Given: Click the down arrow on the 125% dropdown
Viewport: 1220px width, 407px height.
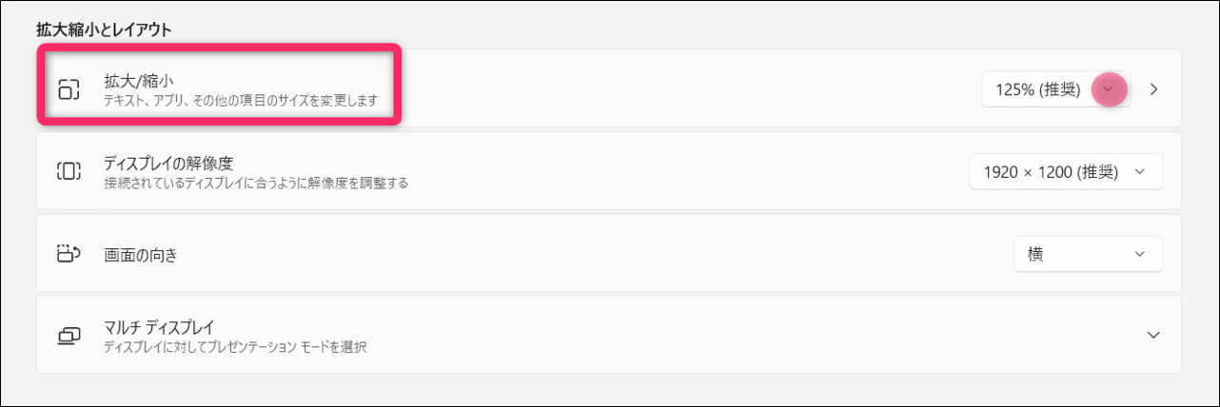Looking at the screenshot, I should point(1107,90).
